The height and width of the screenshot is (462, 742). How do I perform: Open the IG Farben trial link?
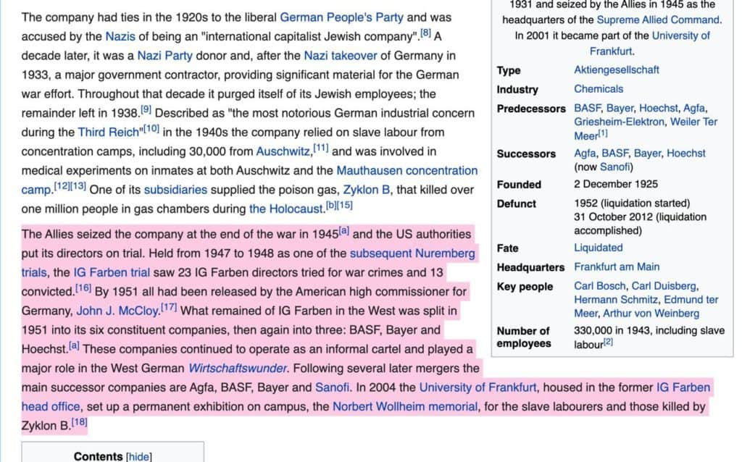(x=112, y=272)
